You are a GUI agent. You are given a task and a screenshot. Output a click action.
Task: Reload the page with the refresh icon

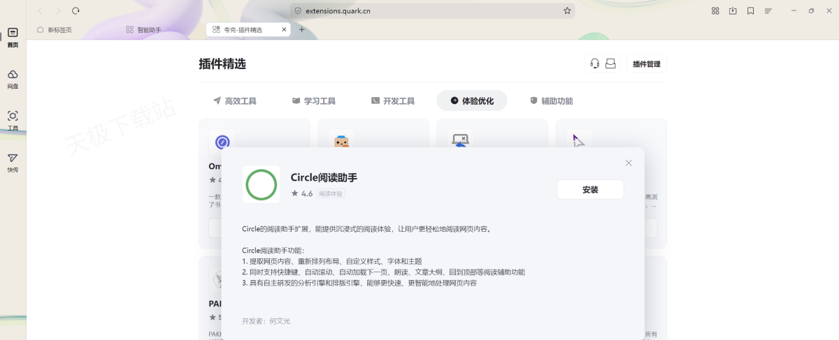(x=76, y=10)
